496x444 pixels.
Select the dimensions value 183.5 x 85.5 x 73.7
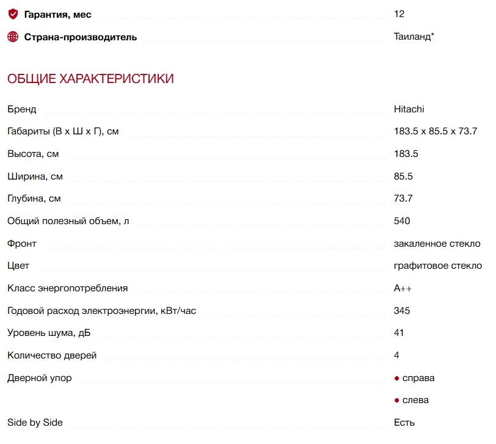tap(436, 131)
